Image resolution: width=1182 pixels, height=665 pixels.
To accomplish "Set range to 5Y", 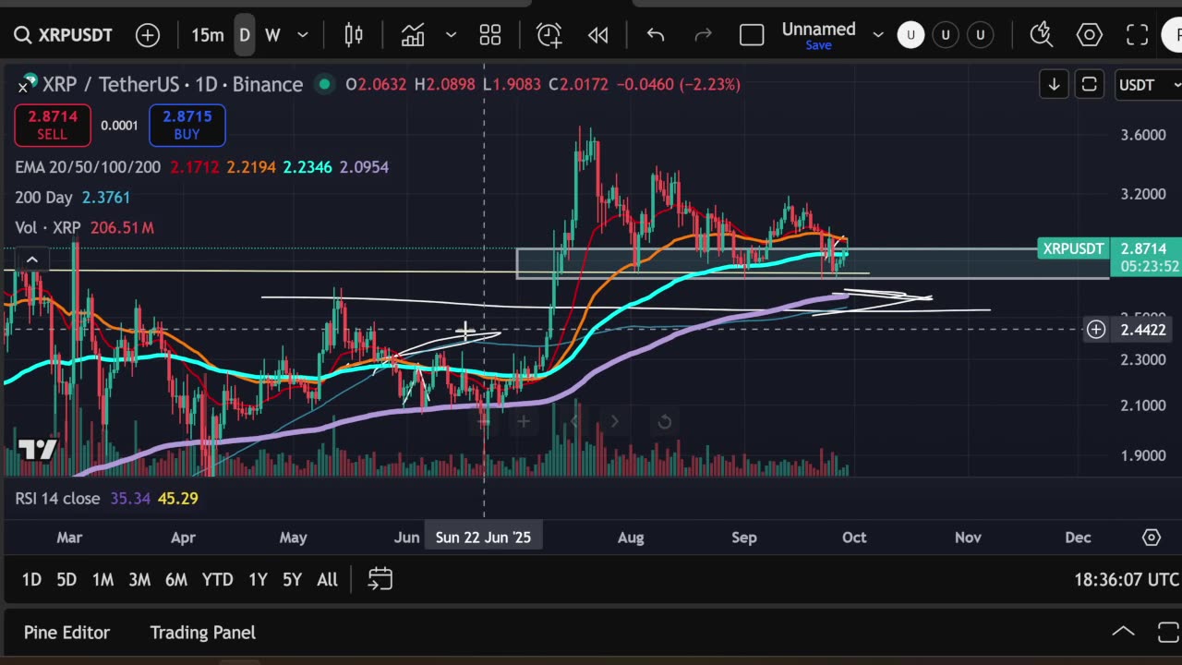I will (x=292, y=580).
